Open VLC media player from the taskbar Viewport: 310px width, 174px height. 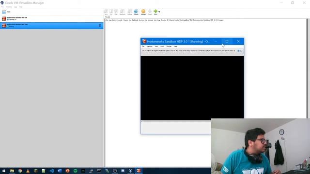[28, 171]
